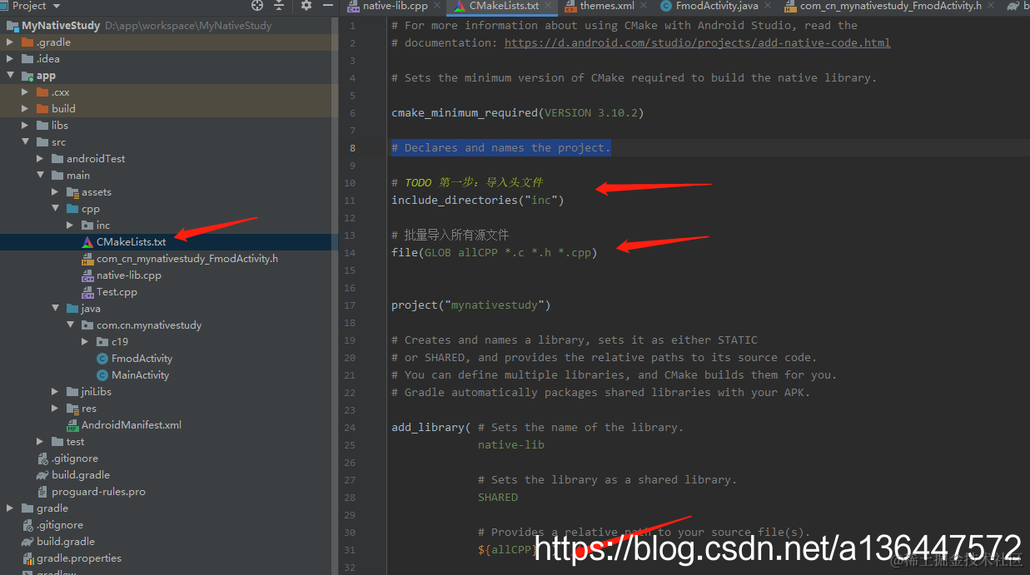Viewport: 1030px width, 575px height.
Task: Expand the .cxx folder
Action: click(x=25, y=92)
